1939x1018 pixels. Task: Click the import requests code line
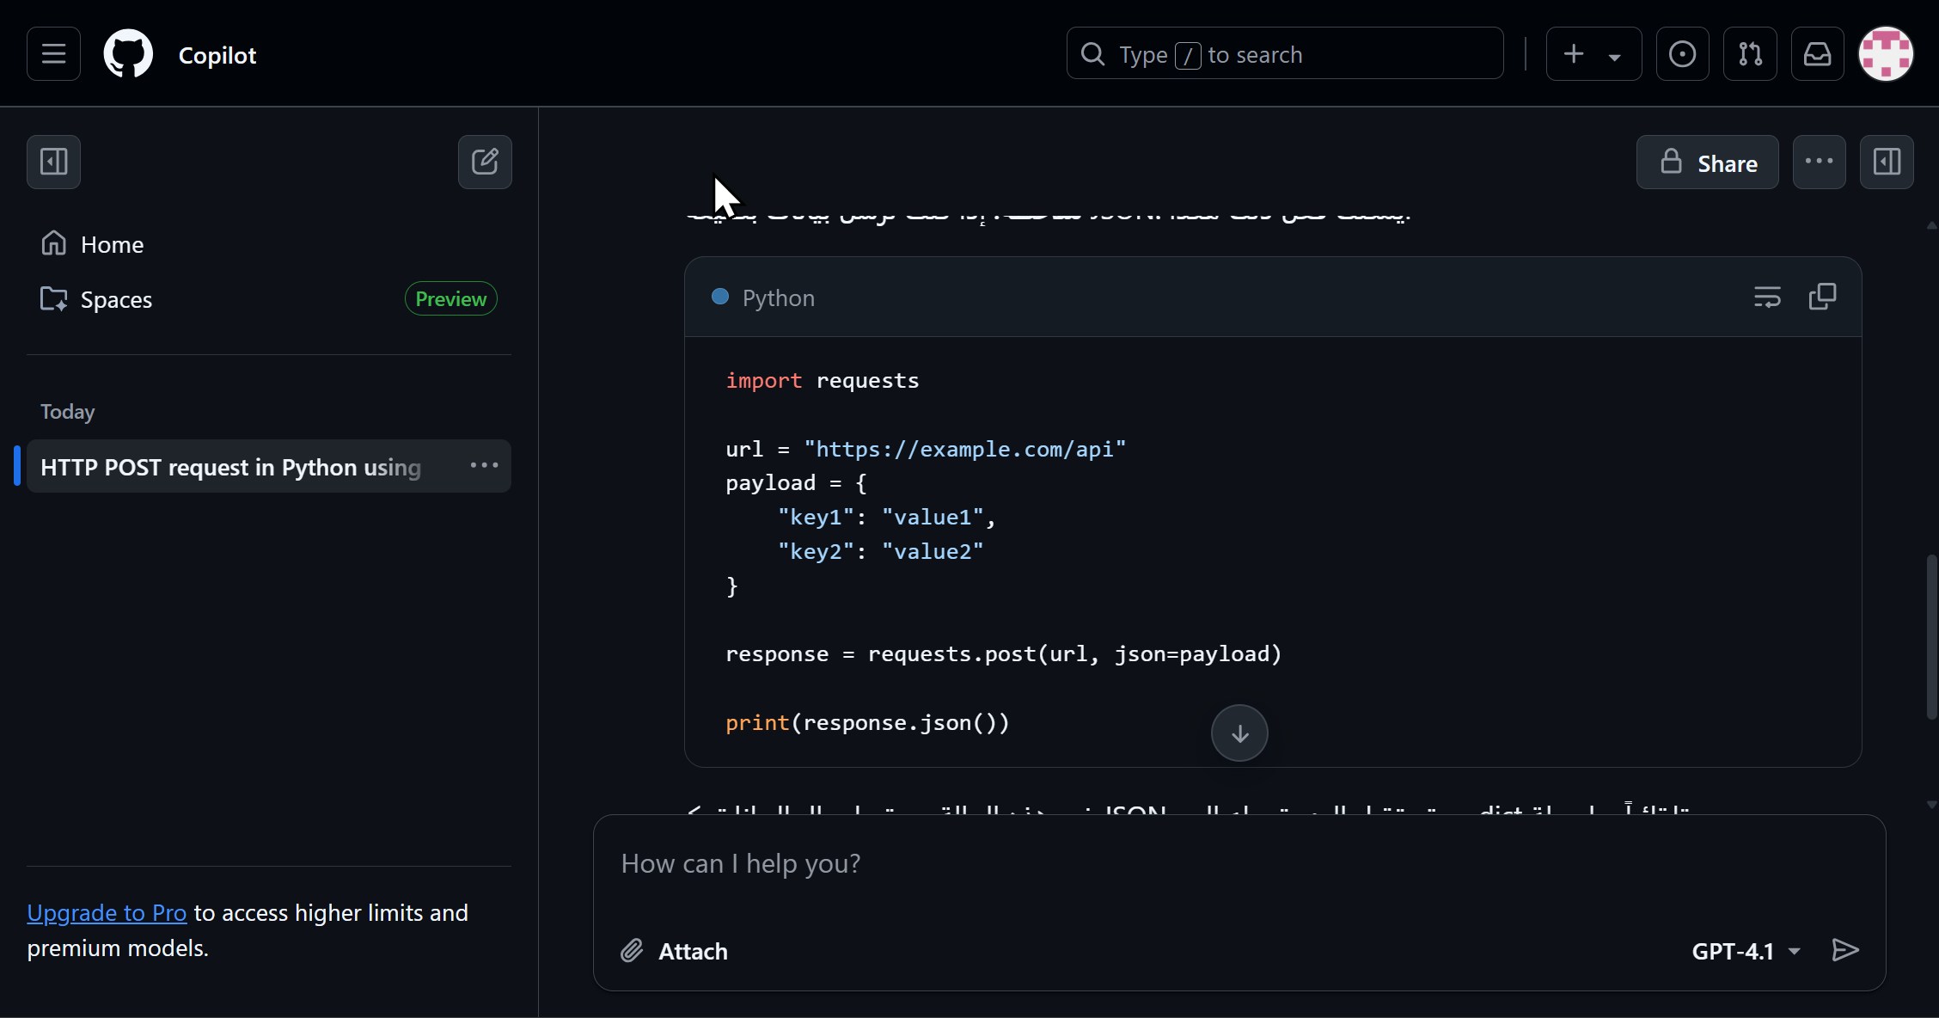click(823, 381)
